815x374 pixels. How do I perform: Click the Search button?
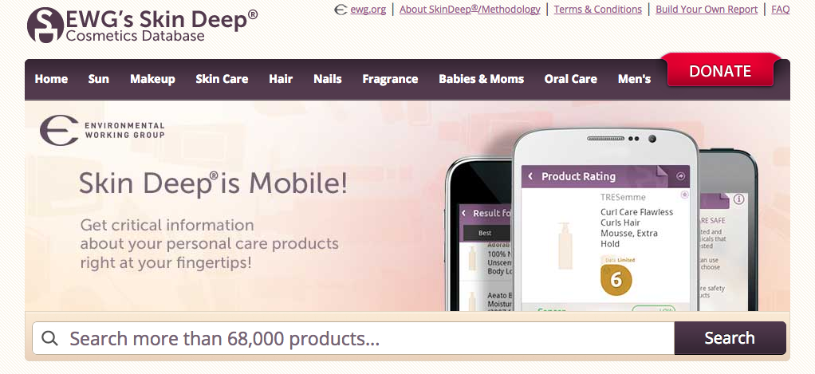pyautogui.click(x=730, y=338)
